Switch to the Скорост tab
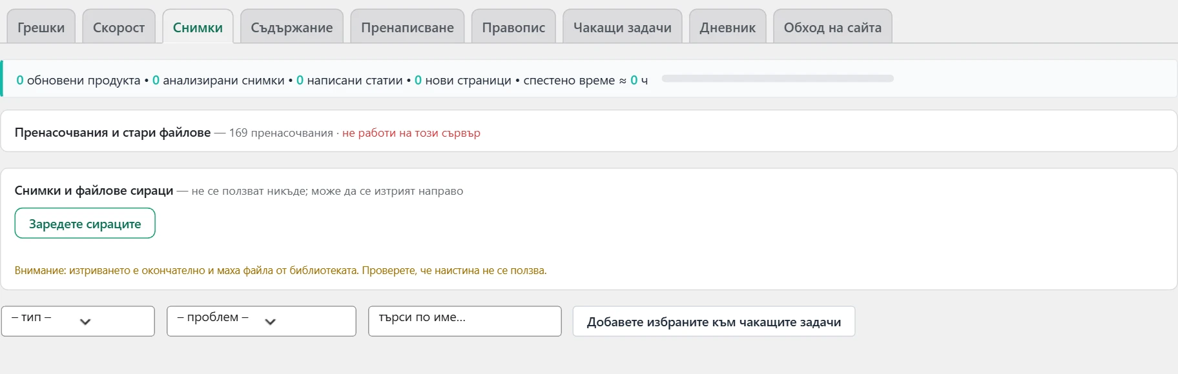Screen dimensions: 1178x374 [119, 26]
